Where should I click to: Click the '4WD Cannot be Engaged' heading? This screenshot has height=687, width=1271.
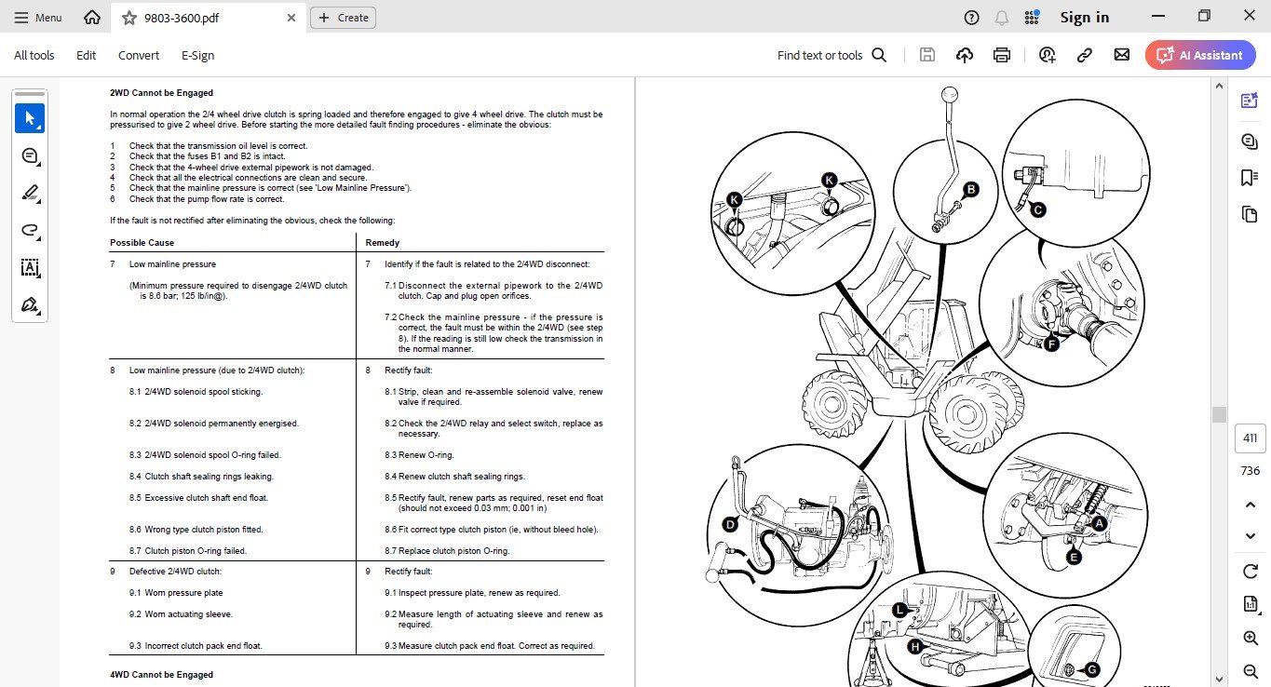[x=161, y=675]
